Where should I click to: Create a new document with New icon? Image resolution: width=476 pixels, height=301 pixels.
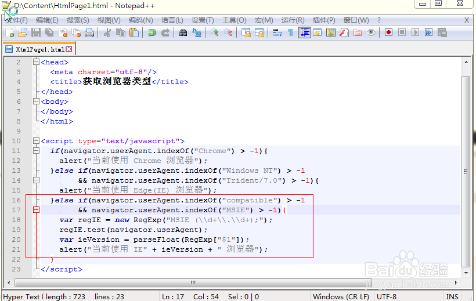[9, 32]
